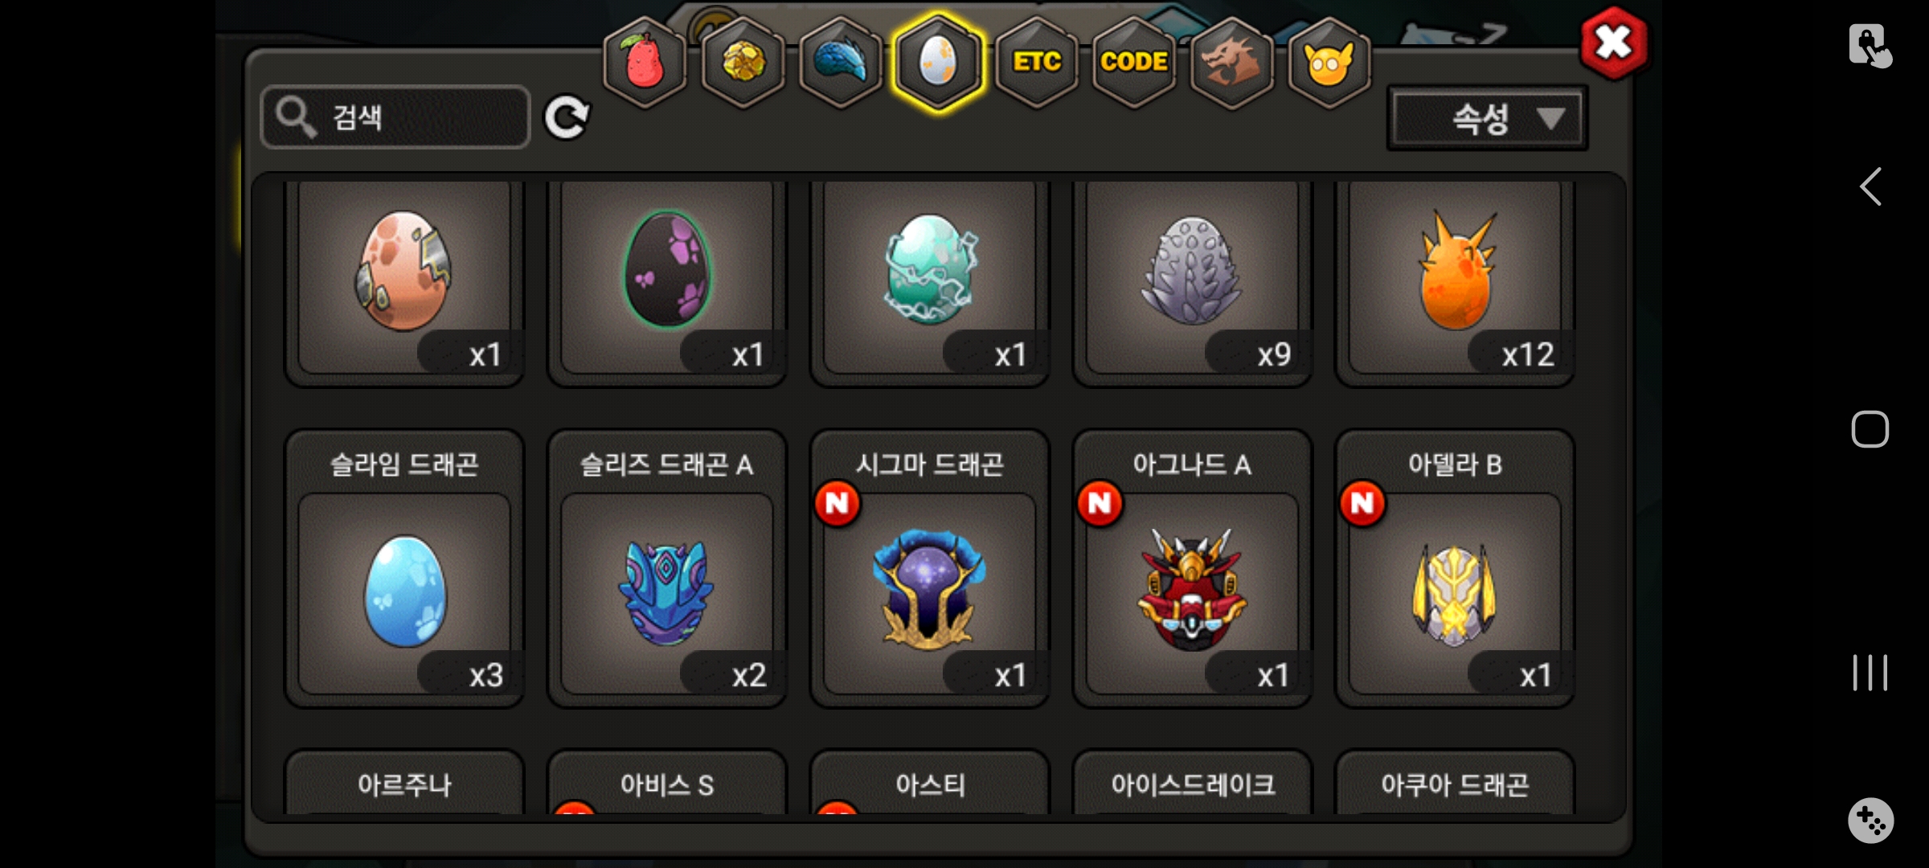Select the 슬라임 드래곤 blue egg
The height and width of the screenshot is (868, 1929).
(x=404, y=569)
